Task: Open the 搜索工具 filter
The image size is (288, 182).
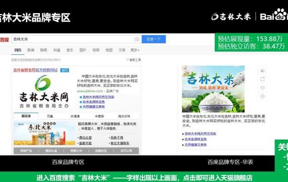Action: pos(134,60)
